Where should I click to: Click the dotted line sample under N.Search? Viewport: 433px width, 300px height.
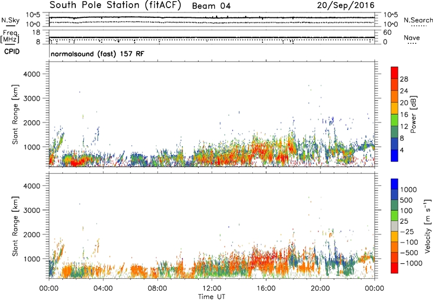pos(418,26)
